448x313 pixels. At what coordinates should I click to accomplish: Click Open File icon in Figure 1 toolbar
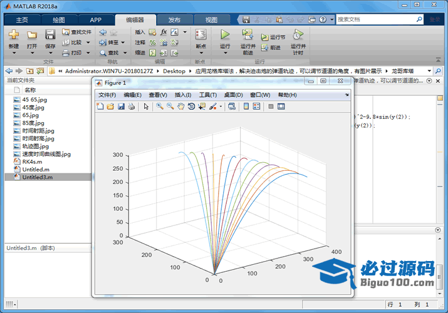(x=110, y=106)
